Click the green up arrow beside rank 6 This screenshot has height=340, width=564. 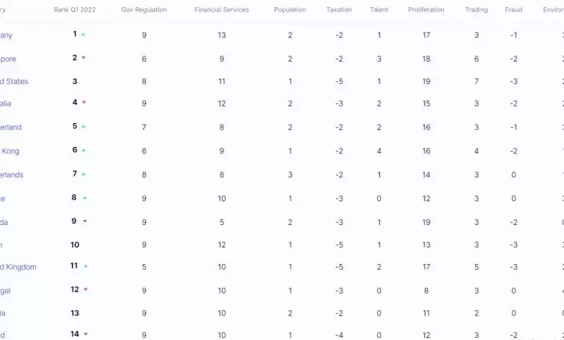[x=84, y=150]
